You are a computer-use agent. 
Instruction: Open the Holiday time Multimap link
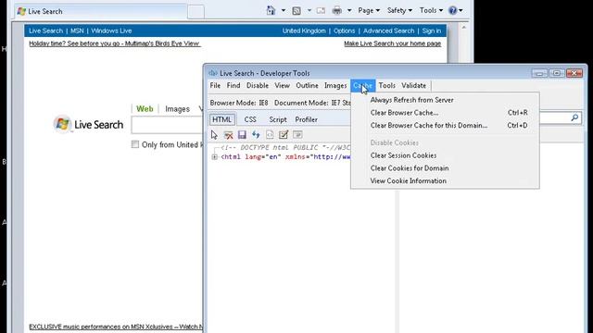(x=114, y=43)
